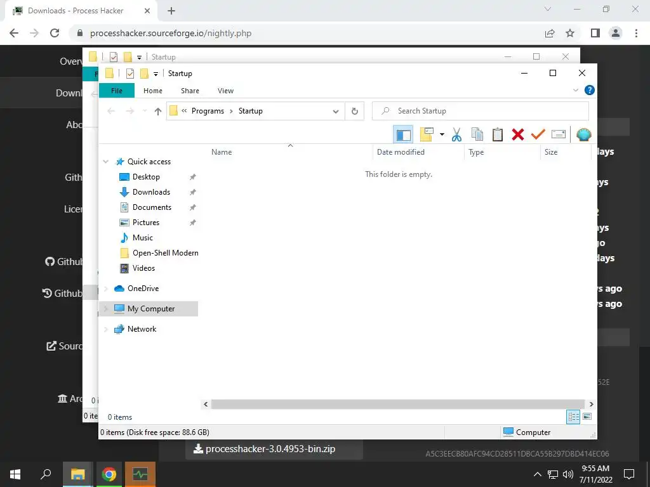
Task: Select Pictures in the navigation pane
Action: pos(145,223)
